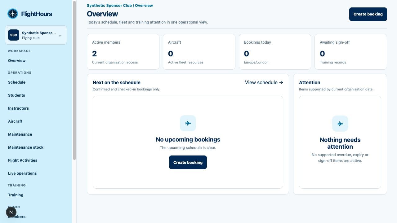Click the 'Current organisation access' text
Image resolution: width=397 pixels, height=223 pixels.
tap(115, 62)
